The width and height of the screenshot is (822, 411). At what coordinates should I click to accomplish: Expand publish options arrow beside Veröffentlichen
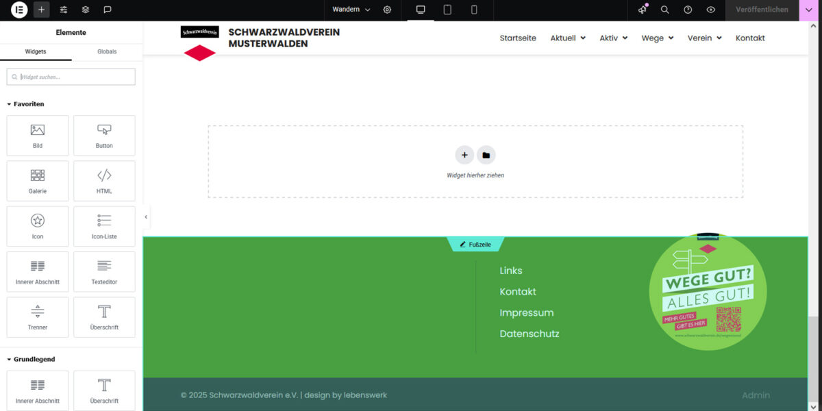point(810,10)
